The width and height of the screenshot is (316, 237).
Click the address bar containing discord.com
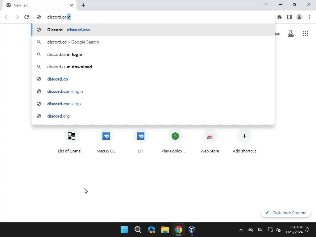tap(153, 17)
